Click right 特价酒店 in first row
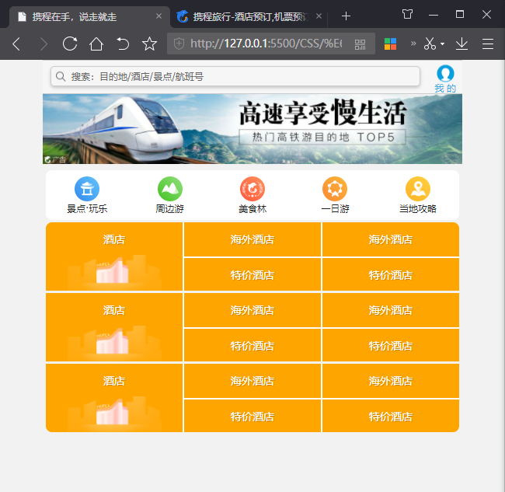505x492 pixels. [x=391, y=274]
